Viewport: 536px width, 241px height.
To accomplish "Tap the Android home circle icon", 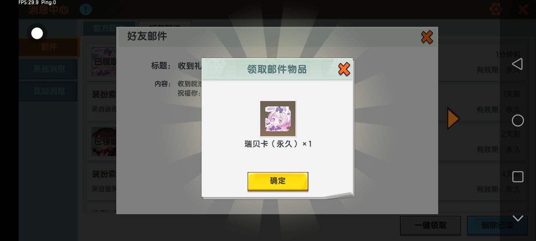I will click(518, 120).
